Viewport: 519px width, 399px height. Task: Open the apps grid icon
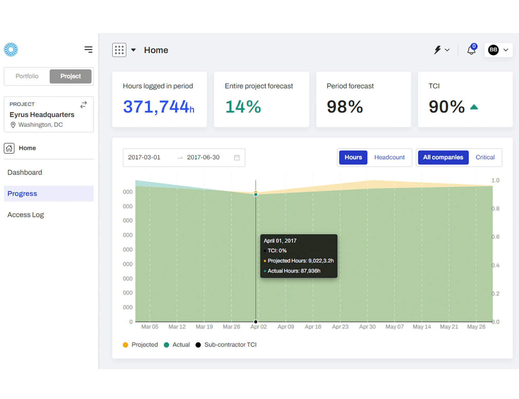pyautogui.click(x=119, y=50)
